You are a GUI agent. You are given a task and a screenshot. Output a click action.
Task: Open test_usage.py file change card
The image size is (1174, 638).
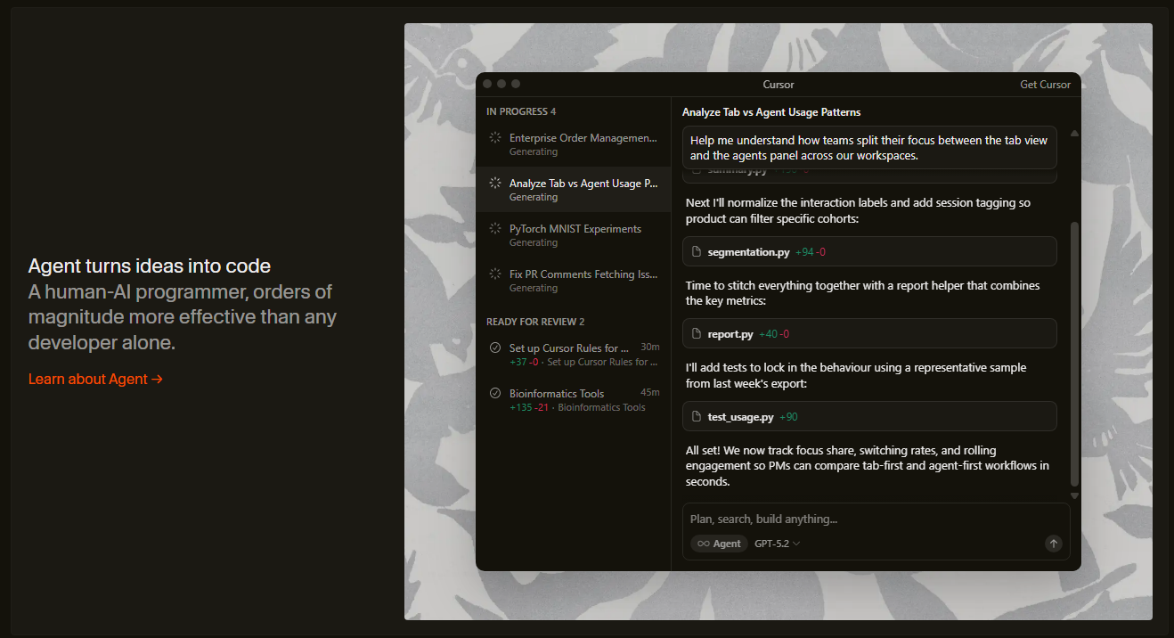(869, 416)
